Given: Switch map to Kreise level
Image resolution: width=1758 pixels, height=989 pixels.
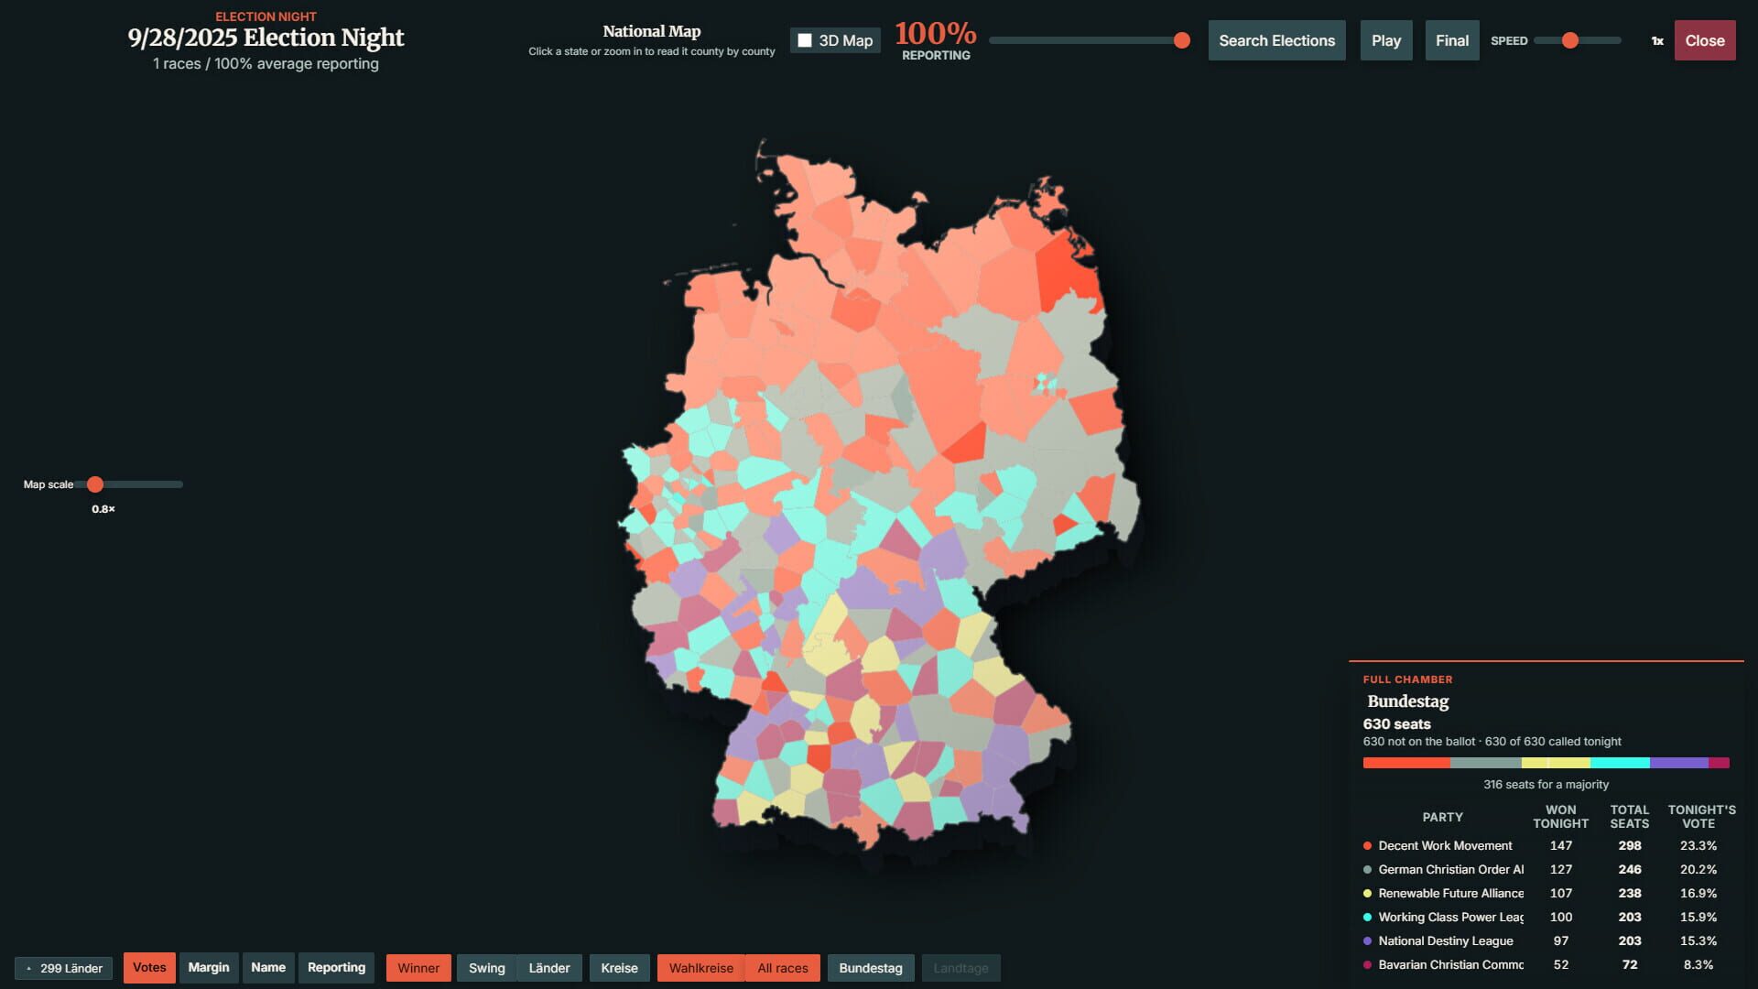Looking at the screenshot, I should pyautogui.click(x=620, y=968).
